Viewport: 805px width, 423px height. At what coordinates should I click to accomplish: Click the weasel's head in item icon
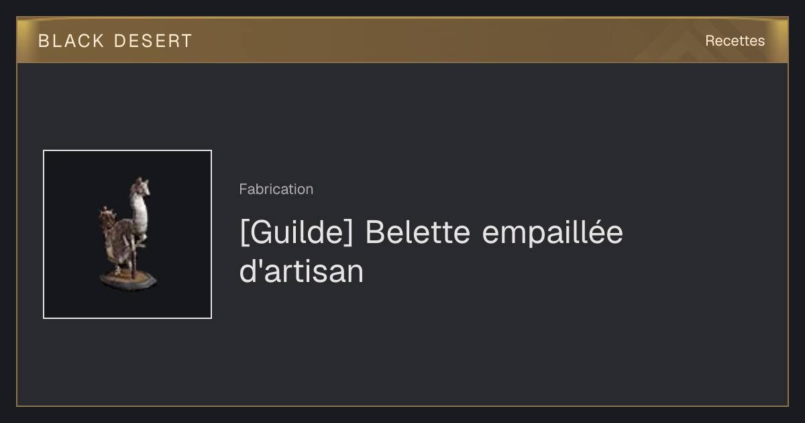tap(141, 187)
